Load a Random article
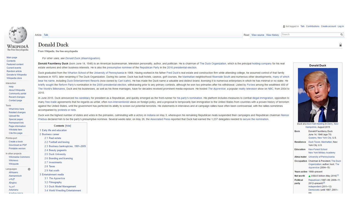Screen dimensions: 349x218 click(14, 71)
